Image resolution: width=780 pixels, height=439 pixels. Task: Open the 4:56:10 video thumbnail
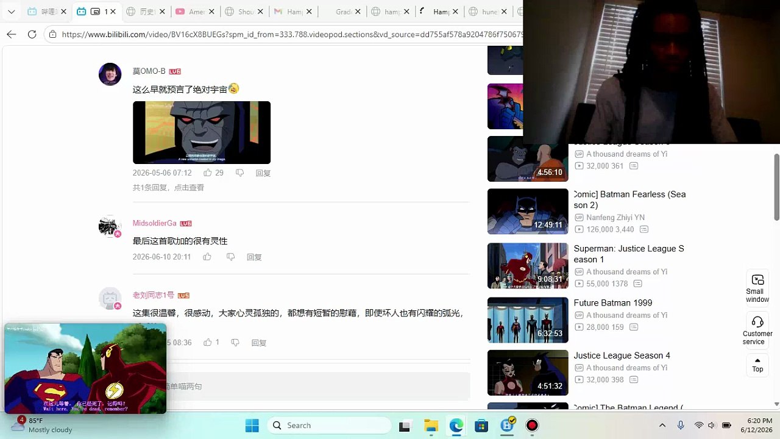click(528, 159)
